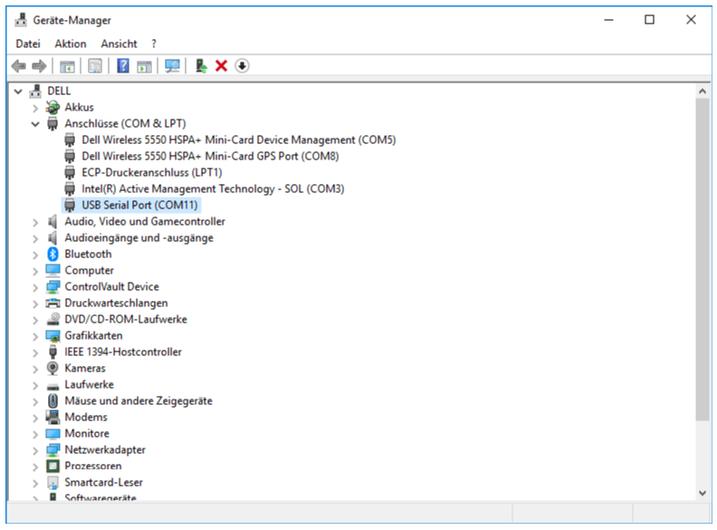Select the Bluetooth label
The height and width of the screenshot is (530, 717).
[88, 254]
